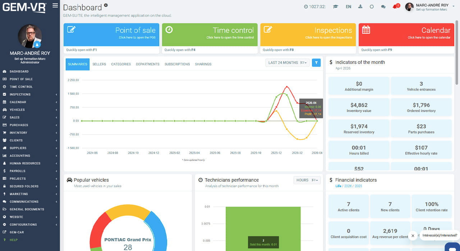
Task: Click the Payrolls dollar icon in sidebar
Action: click(4, 171)
